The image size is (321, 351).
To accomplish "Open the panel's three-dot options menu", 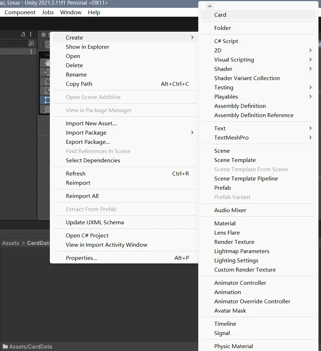I will click(31, 34).
